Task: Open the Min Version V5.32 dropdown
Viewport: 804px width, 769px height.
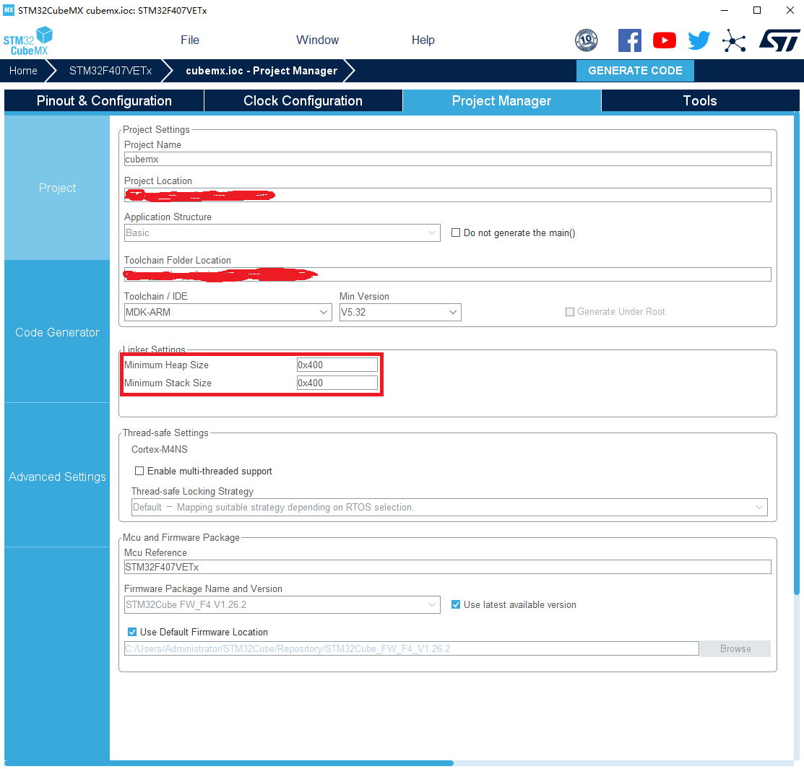Action: (400, 312)
